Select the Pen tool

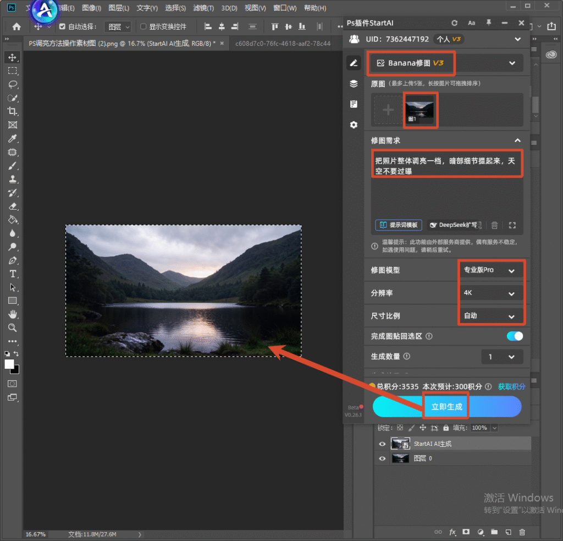[13, 261]
